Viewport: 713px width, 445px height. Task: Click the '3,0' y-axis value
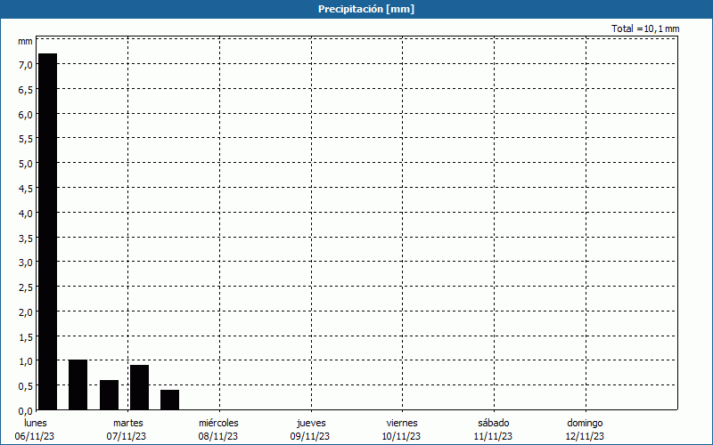26,263
